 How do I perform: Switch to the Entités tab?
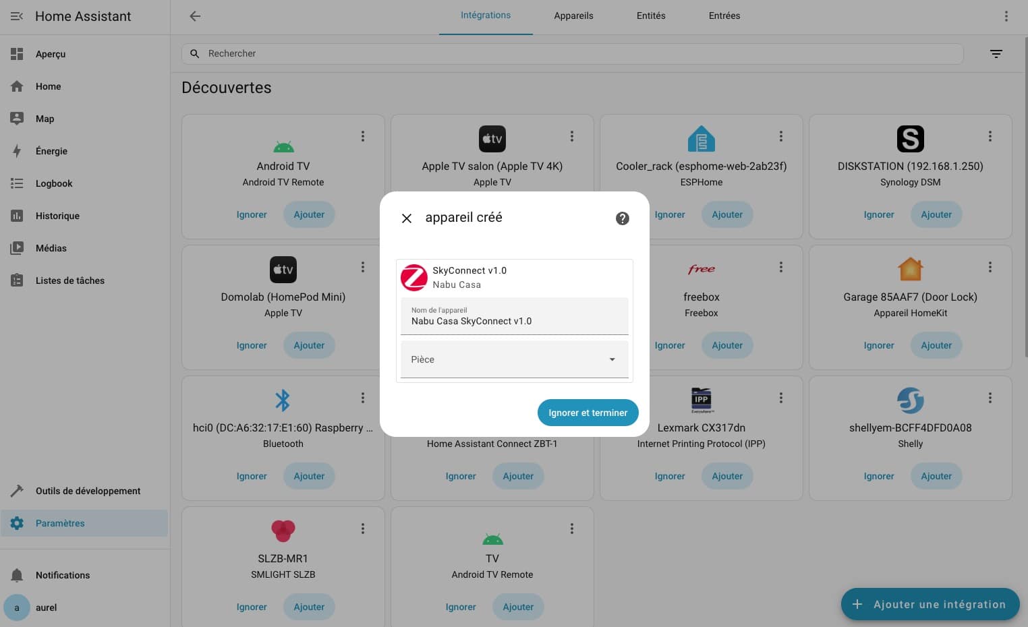[650, 16]
